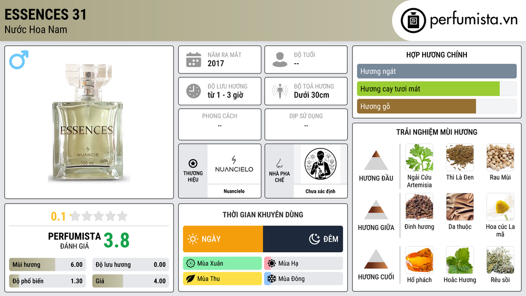This screenshot has width=526, height=296.
Task: Click the leaf icon beside Mùa Thu
Action: (191, 279)
